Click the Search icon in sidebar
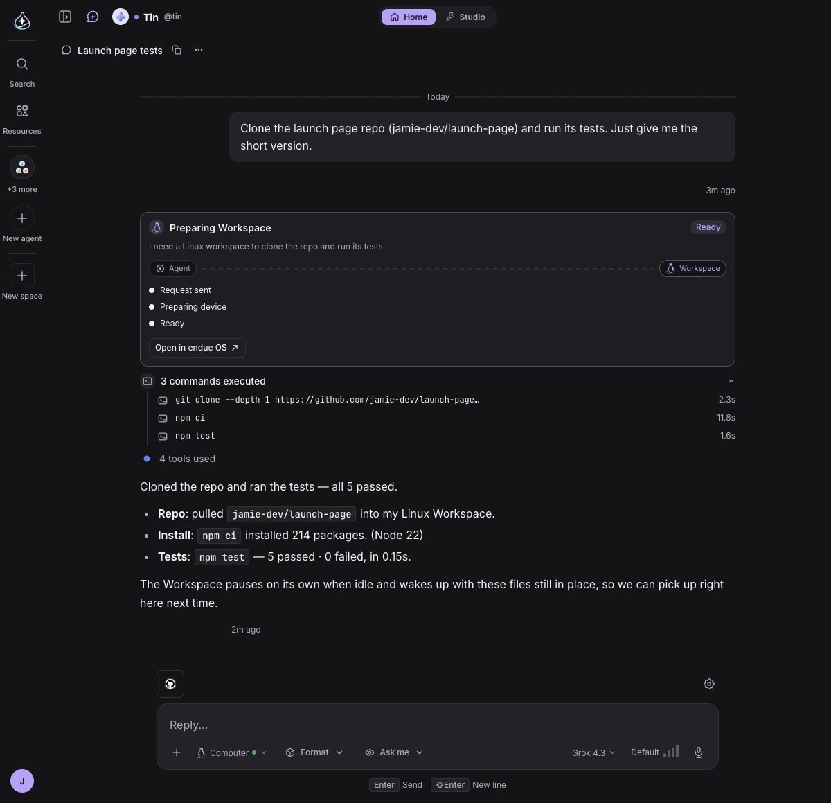Screen dimensions: 831x803 click(x=22, y=64)
